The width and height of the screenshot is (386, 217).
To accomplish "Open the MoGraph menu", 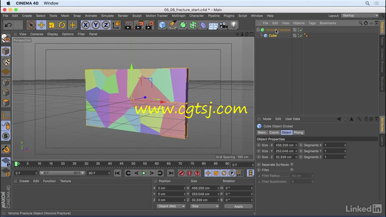I will pyautogui.click(x=179, y=16).
